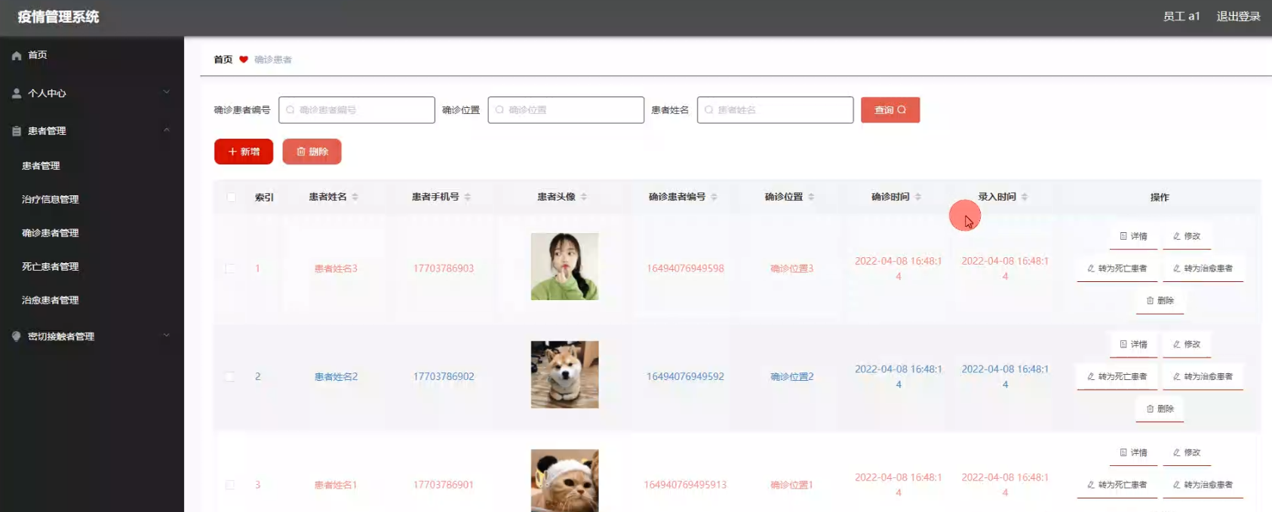Click search icon inside 确诊患者编号 field

(290, 110)
